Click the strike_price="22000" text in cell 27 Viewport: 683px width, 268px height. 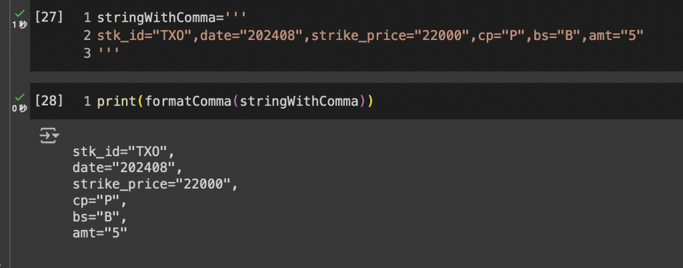392,35
